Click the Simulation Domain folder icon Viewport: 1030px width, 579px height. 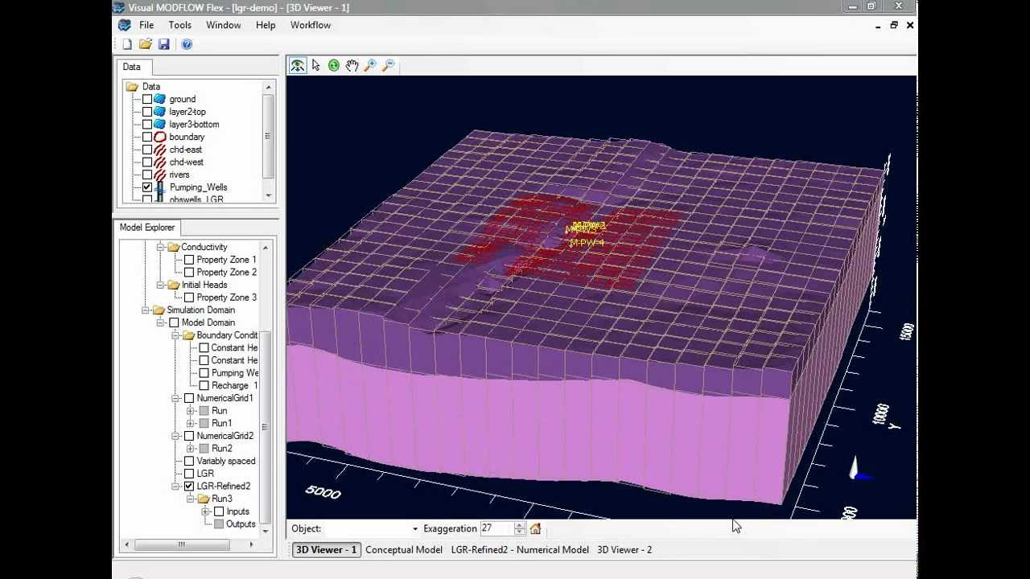159,310
